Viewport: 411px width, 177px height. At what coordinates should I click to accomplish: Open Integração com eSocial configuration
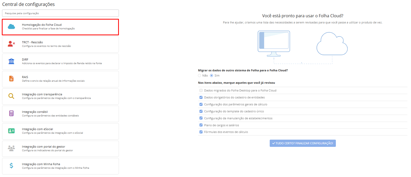(x=60, y=131)
